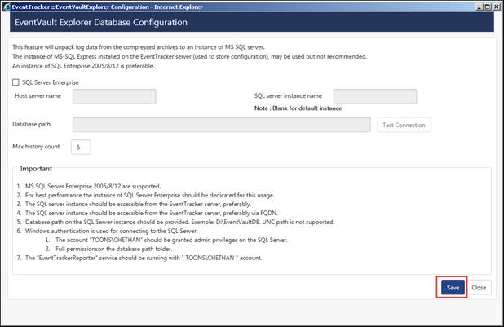504x327 pixels.
Task: Maximize the EventVaultExplorer Configuration window
Action: [488, 7]
